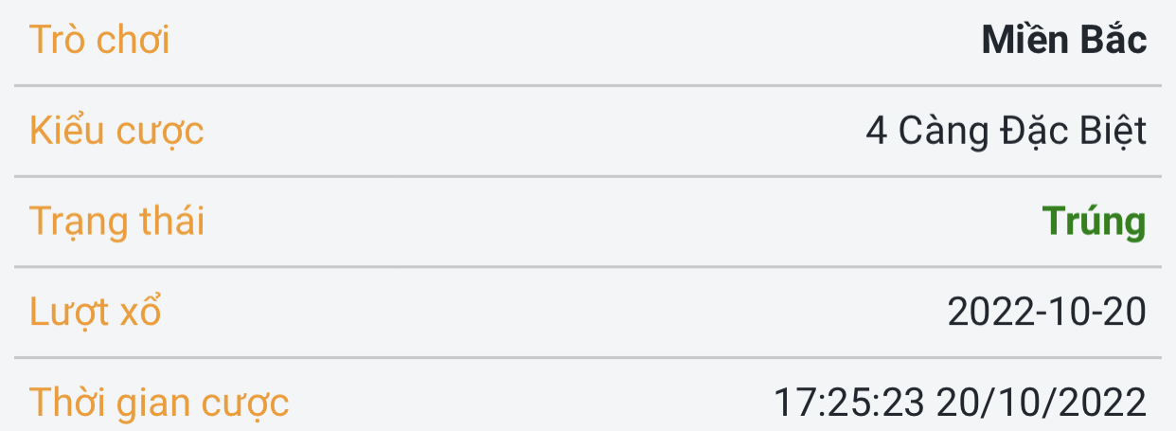Screen dimensions: 1176x431
Task: Click the divider line below the Lượt xổ row
Action: 587,357
